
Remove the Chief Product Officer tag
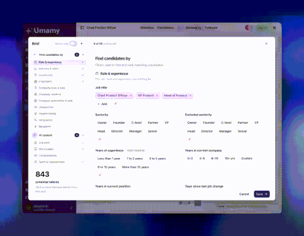[x=131, y=96]
